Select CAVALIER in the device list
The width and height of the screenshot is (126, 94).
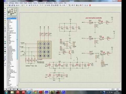(9, 47)
